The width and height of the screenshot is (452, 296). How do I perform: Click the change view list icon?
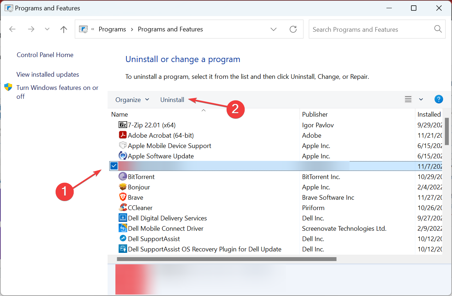408,99
